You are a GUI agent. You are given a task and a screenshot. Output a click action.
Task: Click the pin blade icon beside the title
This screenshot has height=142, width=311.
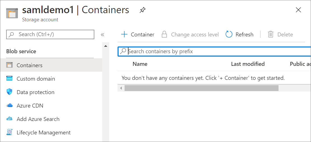[x=142, y=10]
